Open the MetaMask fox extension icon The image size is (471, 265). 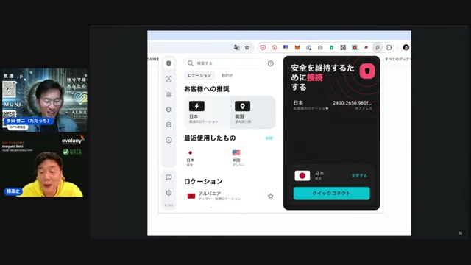tap(297, 47)
